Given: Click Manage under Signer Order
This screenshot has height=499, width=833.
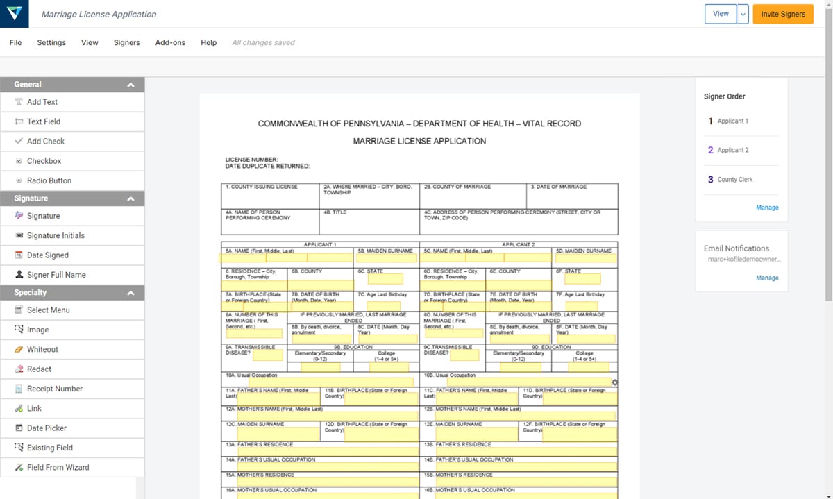Looking at the screenshot, I should [x=767, y=208].
